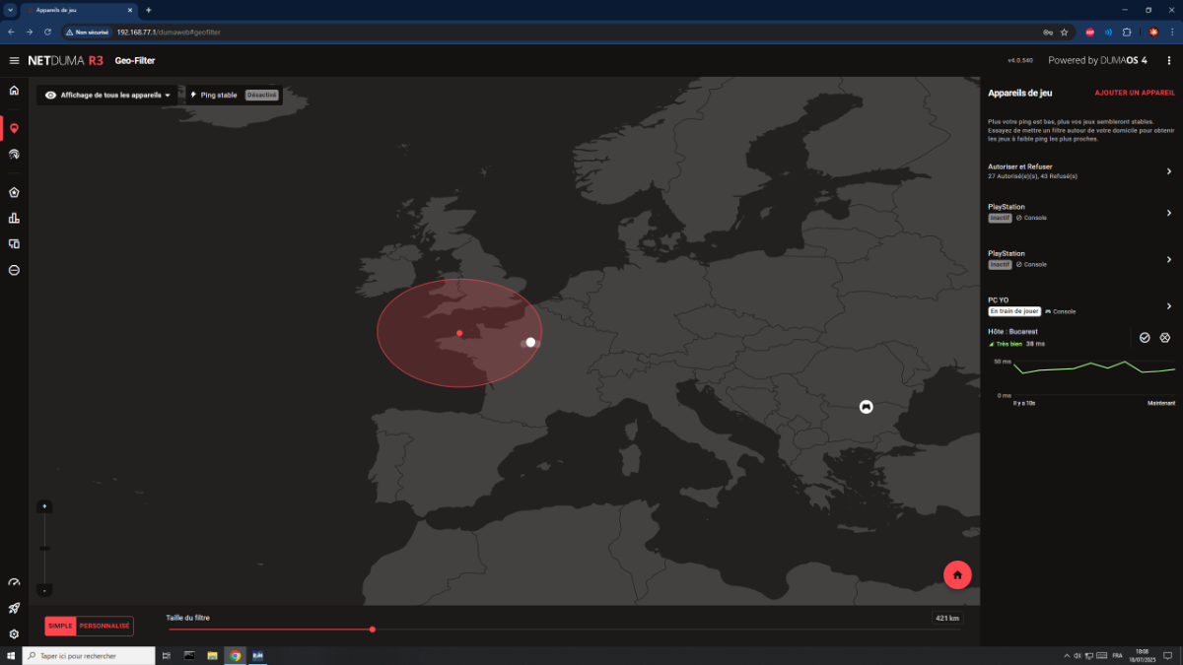Click the red geo-filter circle area
Image resolution: width=1183 pixels, height=665 pixels.
[x=459, y=333]
